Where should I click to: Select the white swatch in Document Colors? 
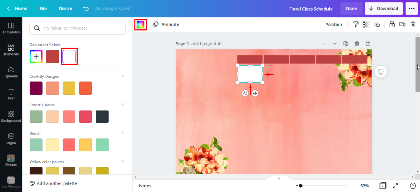(69, 56)
